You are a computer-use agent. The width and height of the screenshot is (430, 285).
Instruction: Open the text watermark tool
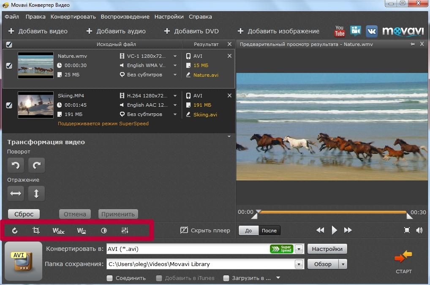point(58,231)
